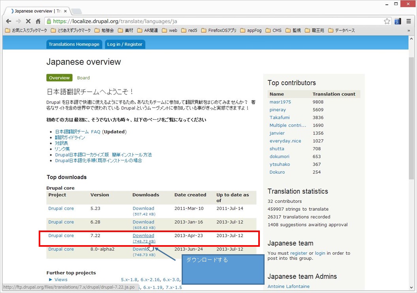Download Drupal core 5.23 translation
Image resolution: width=417 pixels, height=293 pixels.
pos(143,208)
